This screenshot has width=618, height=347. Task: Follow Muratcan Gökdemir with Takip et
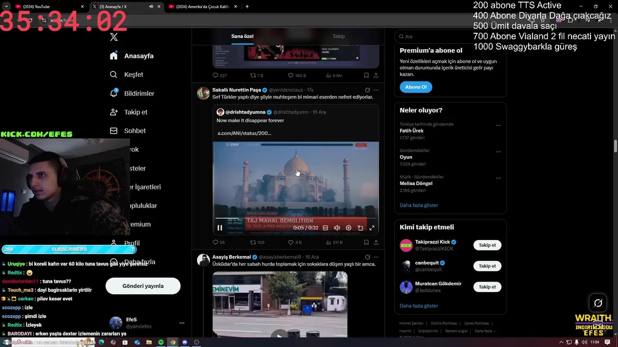tap(487, 287)
